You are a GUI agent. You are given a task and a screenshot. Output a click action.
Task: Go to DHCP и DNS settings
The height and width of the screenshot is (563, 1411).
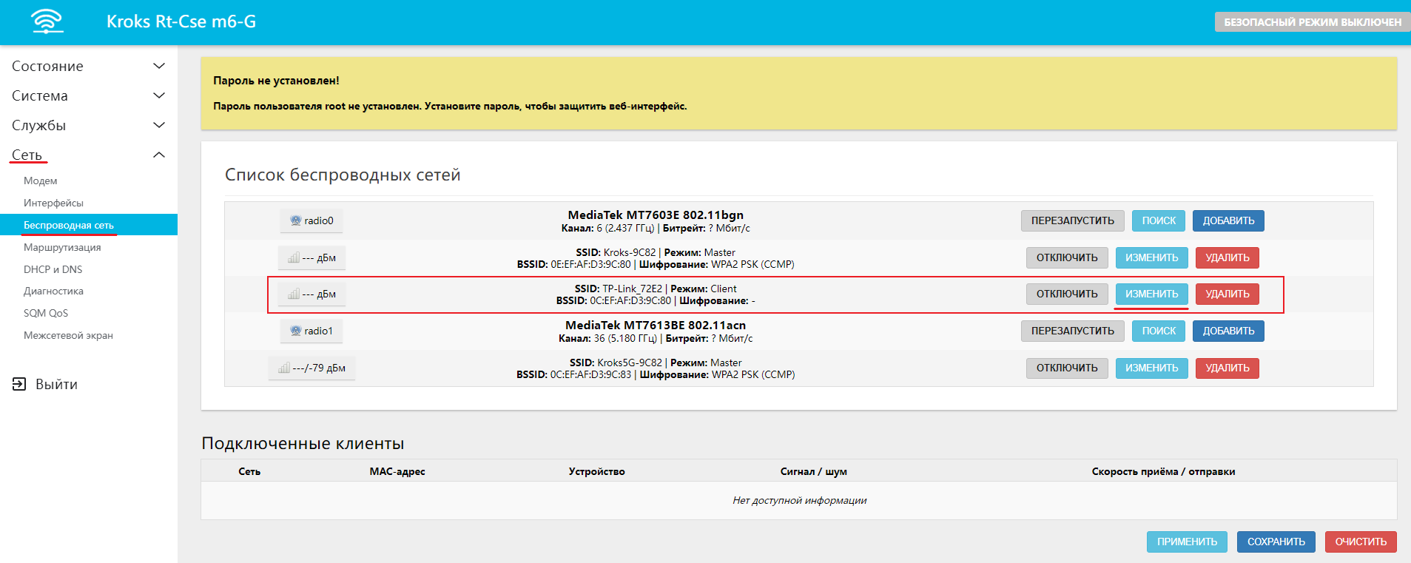[x=53, y=269]
